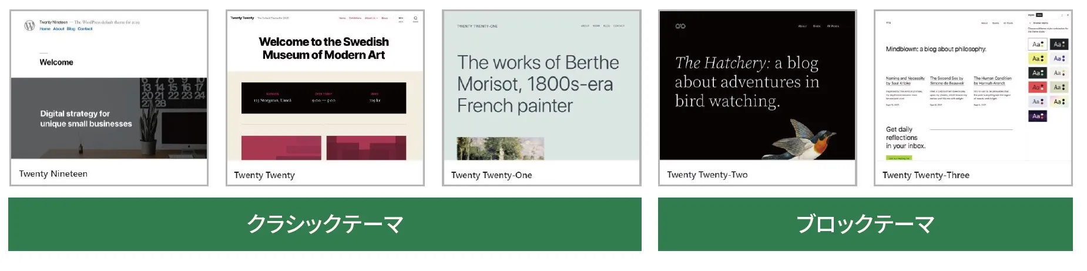Viewport: 1087px width, 271px height.
Task: Open Contact link in Twenty Nineteen header
Action: (85, 29)
